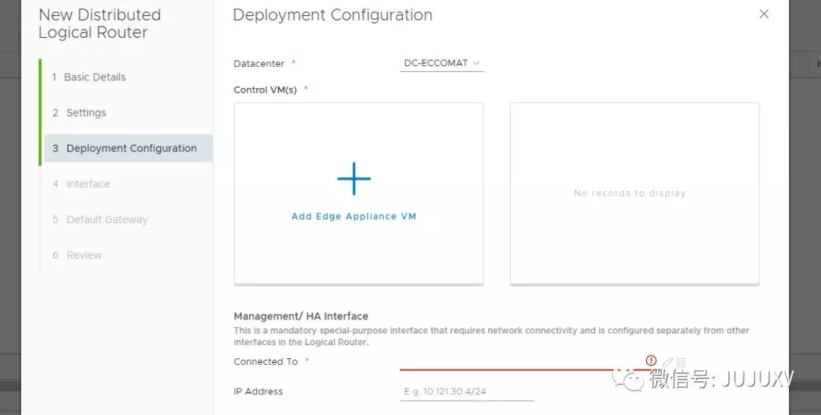The width and height of the screenshot is (821, 415).
Task: Close the Deployment Configuration dialog
Action: pos(764,14)
